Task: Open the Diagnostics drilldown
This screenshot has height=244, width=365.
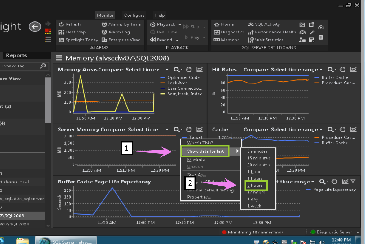Action: [229, 32]
